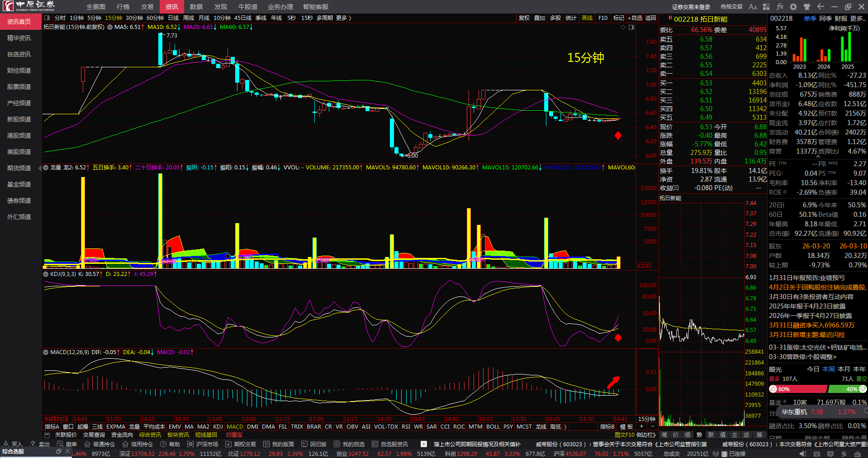Open 我的版面 layout
This screenshot has height=458, width=868.
(279, 444)
